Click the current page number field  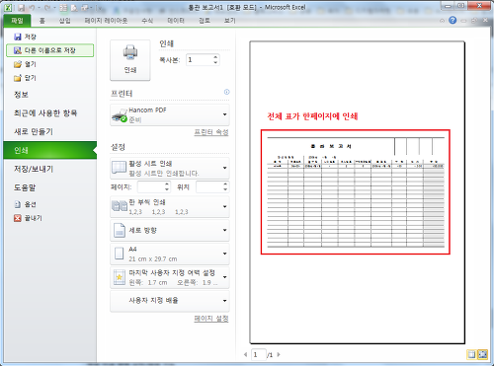tap(259, 354)
